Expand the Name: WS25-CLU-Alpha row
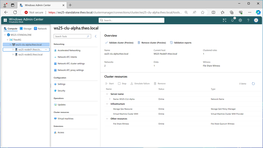 110,99
